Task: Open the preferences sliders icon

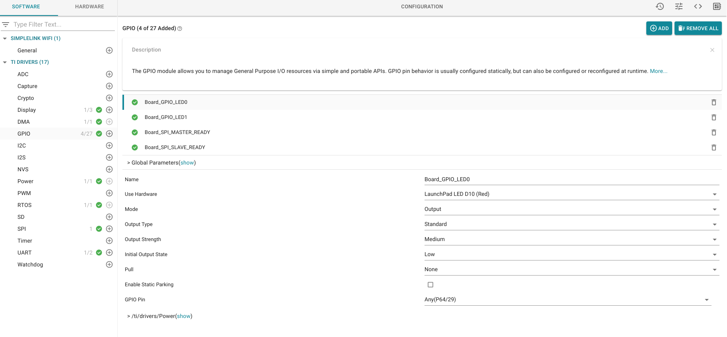Action: tap(679, 6)
